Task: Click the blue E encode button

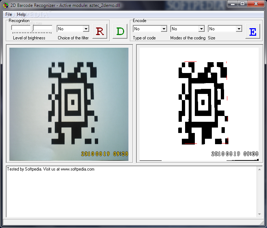Action: point(253,31)
